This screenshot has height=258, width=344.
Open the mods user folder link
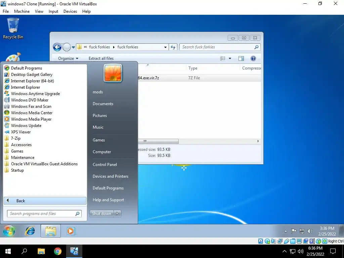pos(98,92)
